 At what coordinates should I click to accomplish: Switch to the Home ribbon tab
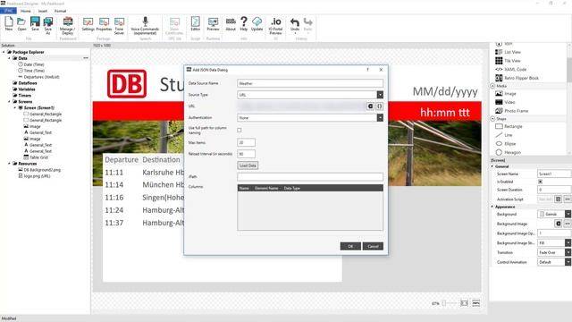click(26, 11)
